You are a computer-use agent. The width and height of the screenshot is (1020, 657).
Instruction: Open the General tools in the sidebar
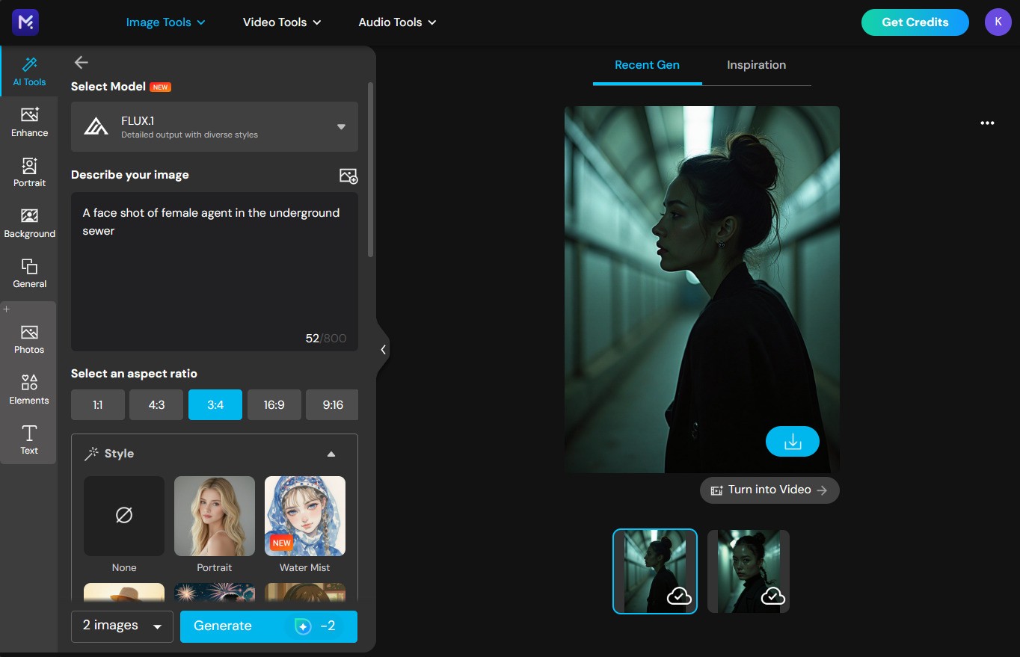coord(29,273)
